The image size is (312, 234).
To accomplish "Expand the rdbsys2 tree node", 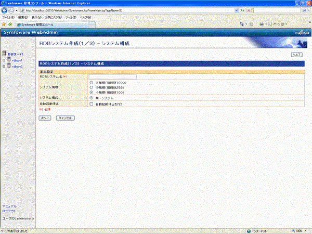I will click(x=4, y=66).
